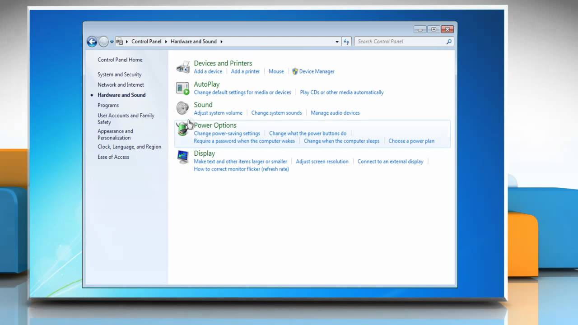Click Make text and other items larger

240,162
